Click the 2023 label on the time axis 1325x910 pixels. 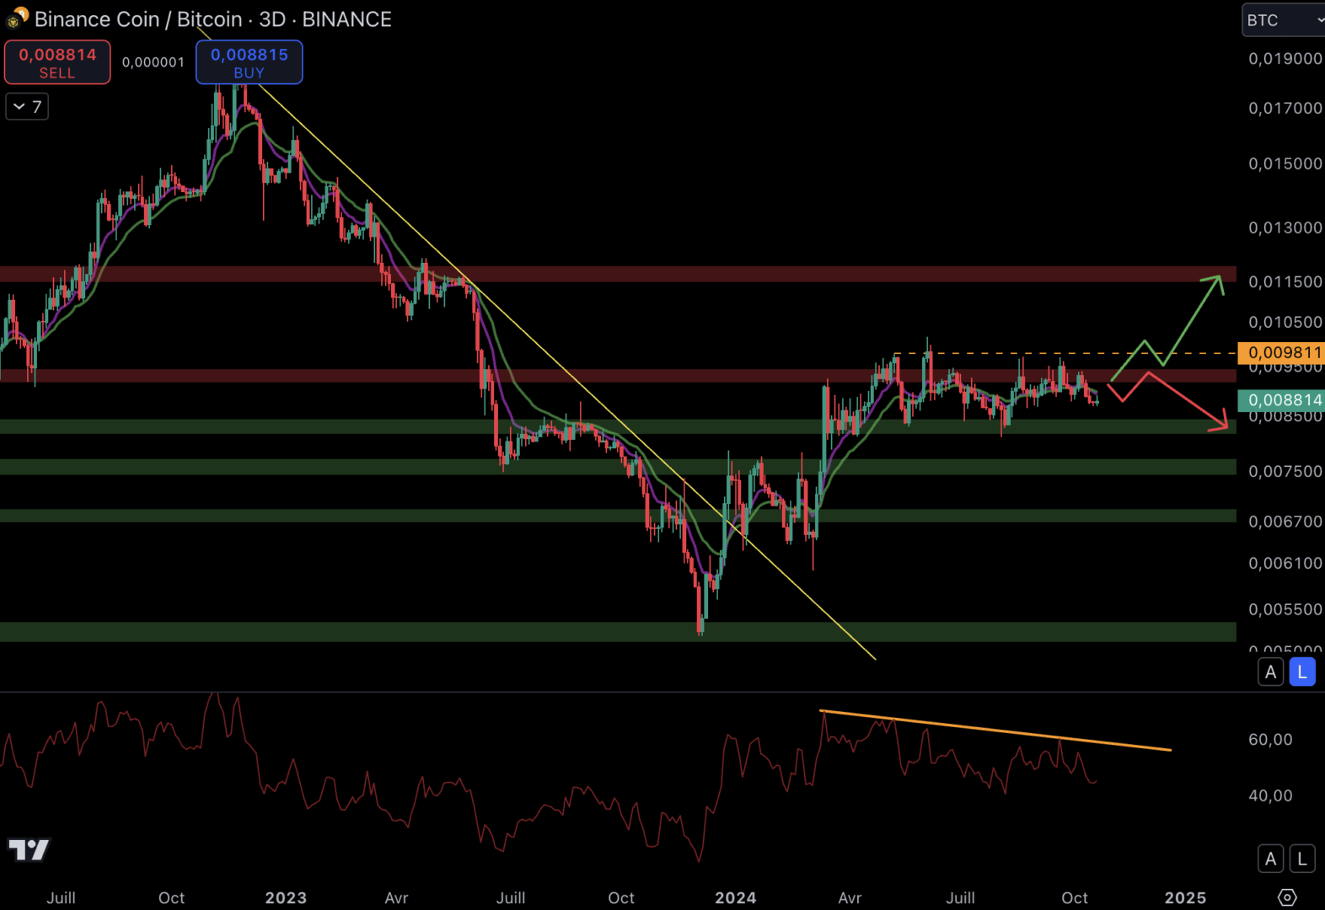[x=286, y=898]
